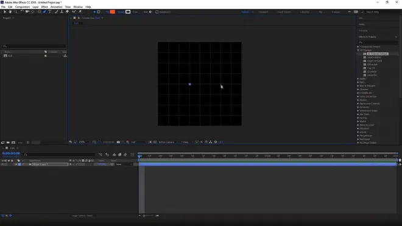Toggle the Snapping checkbox
The image size is (402, 226).
(157, 12)
